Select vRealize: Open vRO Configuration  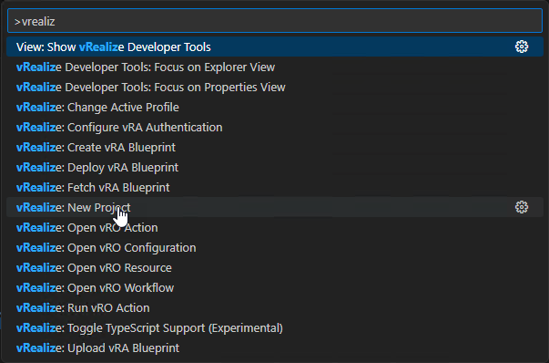click(x=275, y=247)
